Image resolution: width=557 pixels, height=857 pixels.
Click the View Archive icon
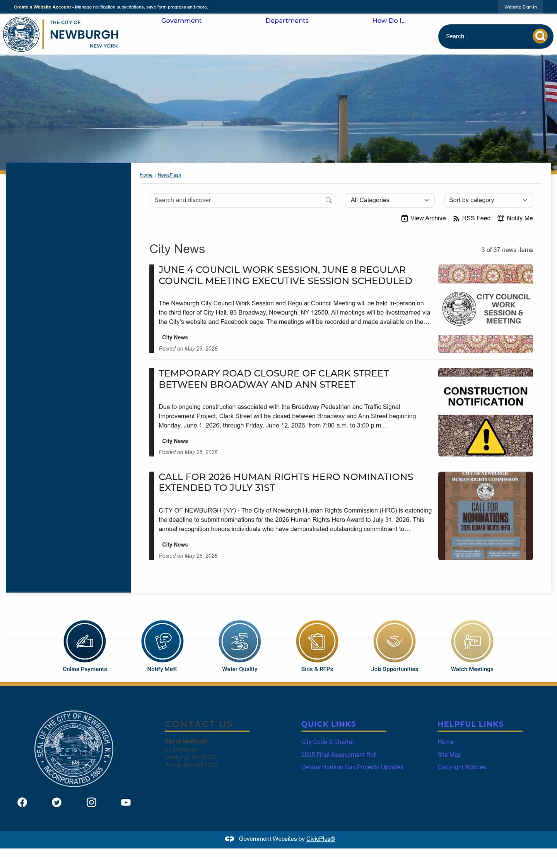pyautogui.click(x=404, y=218)
